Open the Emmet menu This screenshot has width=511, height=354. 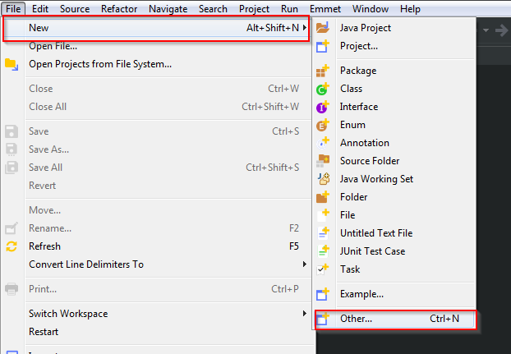[325, 9]
